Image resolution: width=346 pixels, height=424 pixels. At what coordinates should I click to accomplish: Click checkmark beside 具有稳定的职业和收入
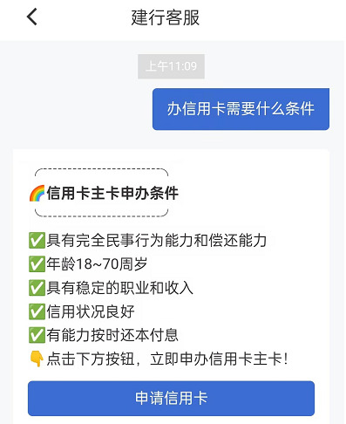click(37, 288)
